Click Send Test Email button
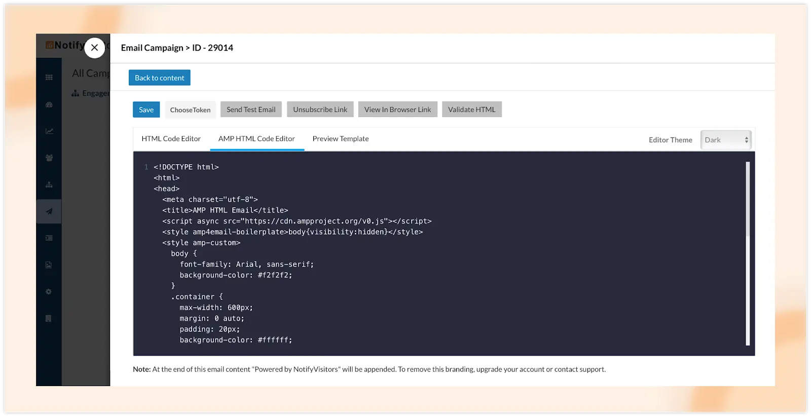811x417 pixels. point(251,109)
